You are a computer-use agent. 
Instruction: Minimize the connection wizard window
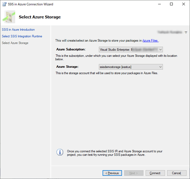[159, 4]
